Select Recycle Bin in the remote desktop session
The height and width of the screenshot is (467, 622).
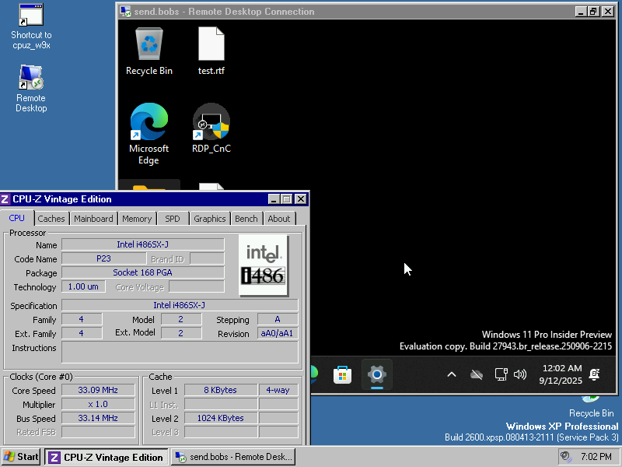tap(149, 51)
